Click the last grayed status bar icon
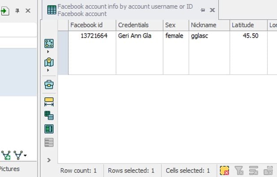Viewport: 277px width, 177px height. coord(268,170)
